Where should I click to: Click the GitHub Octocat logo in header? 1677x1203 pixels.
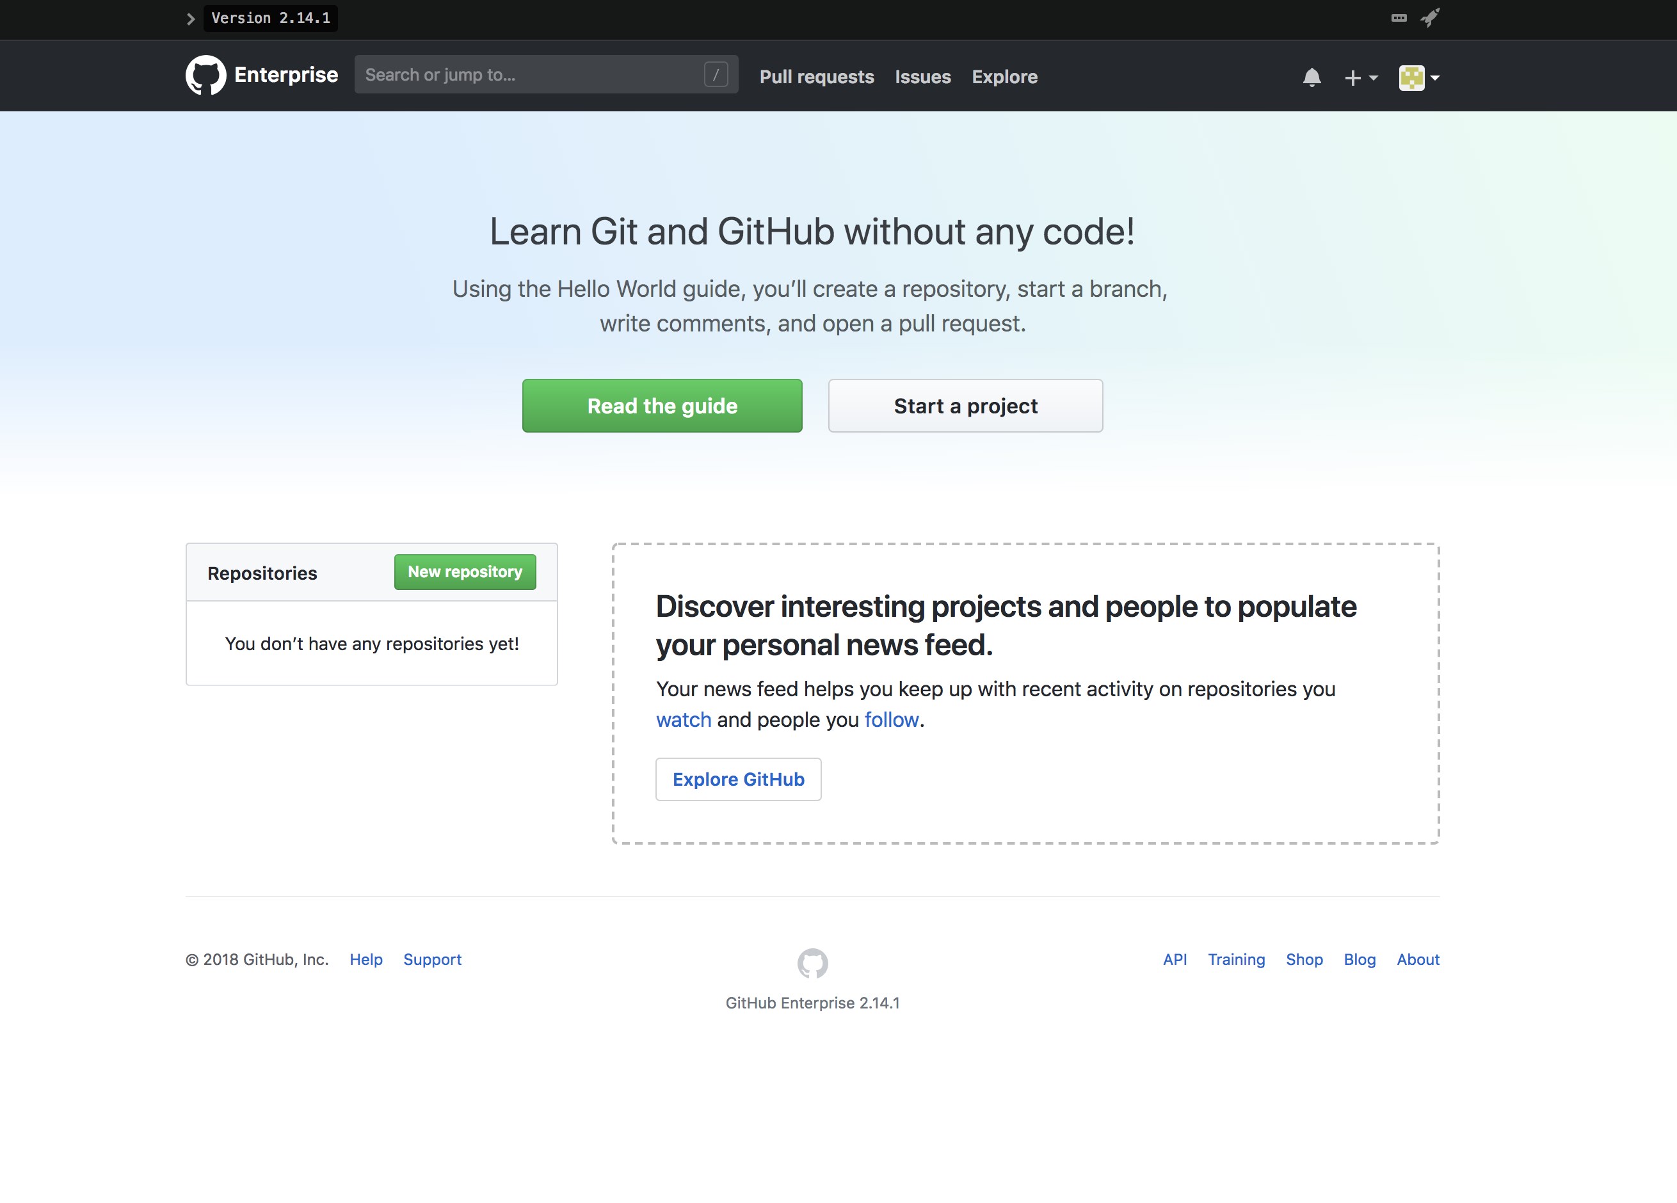coord(205,76)
